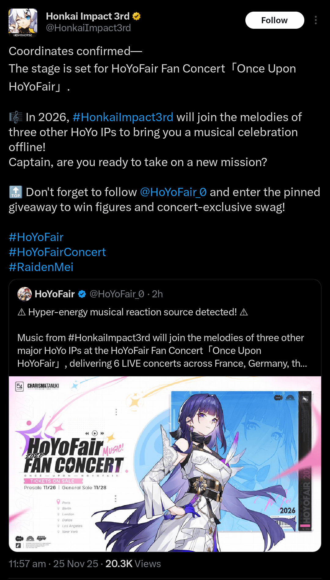This screenshot has width=330, height=580.
Task: Click the TOP arrow emoji in tweet text
Action: tap(16, 192)
